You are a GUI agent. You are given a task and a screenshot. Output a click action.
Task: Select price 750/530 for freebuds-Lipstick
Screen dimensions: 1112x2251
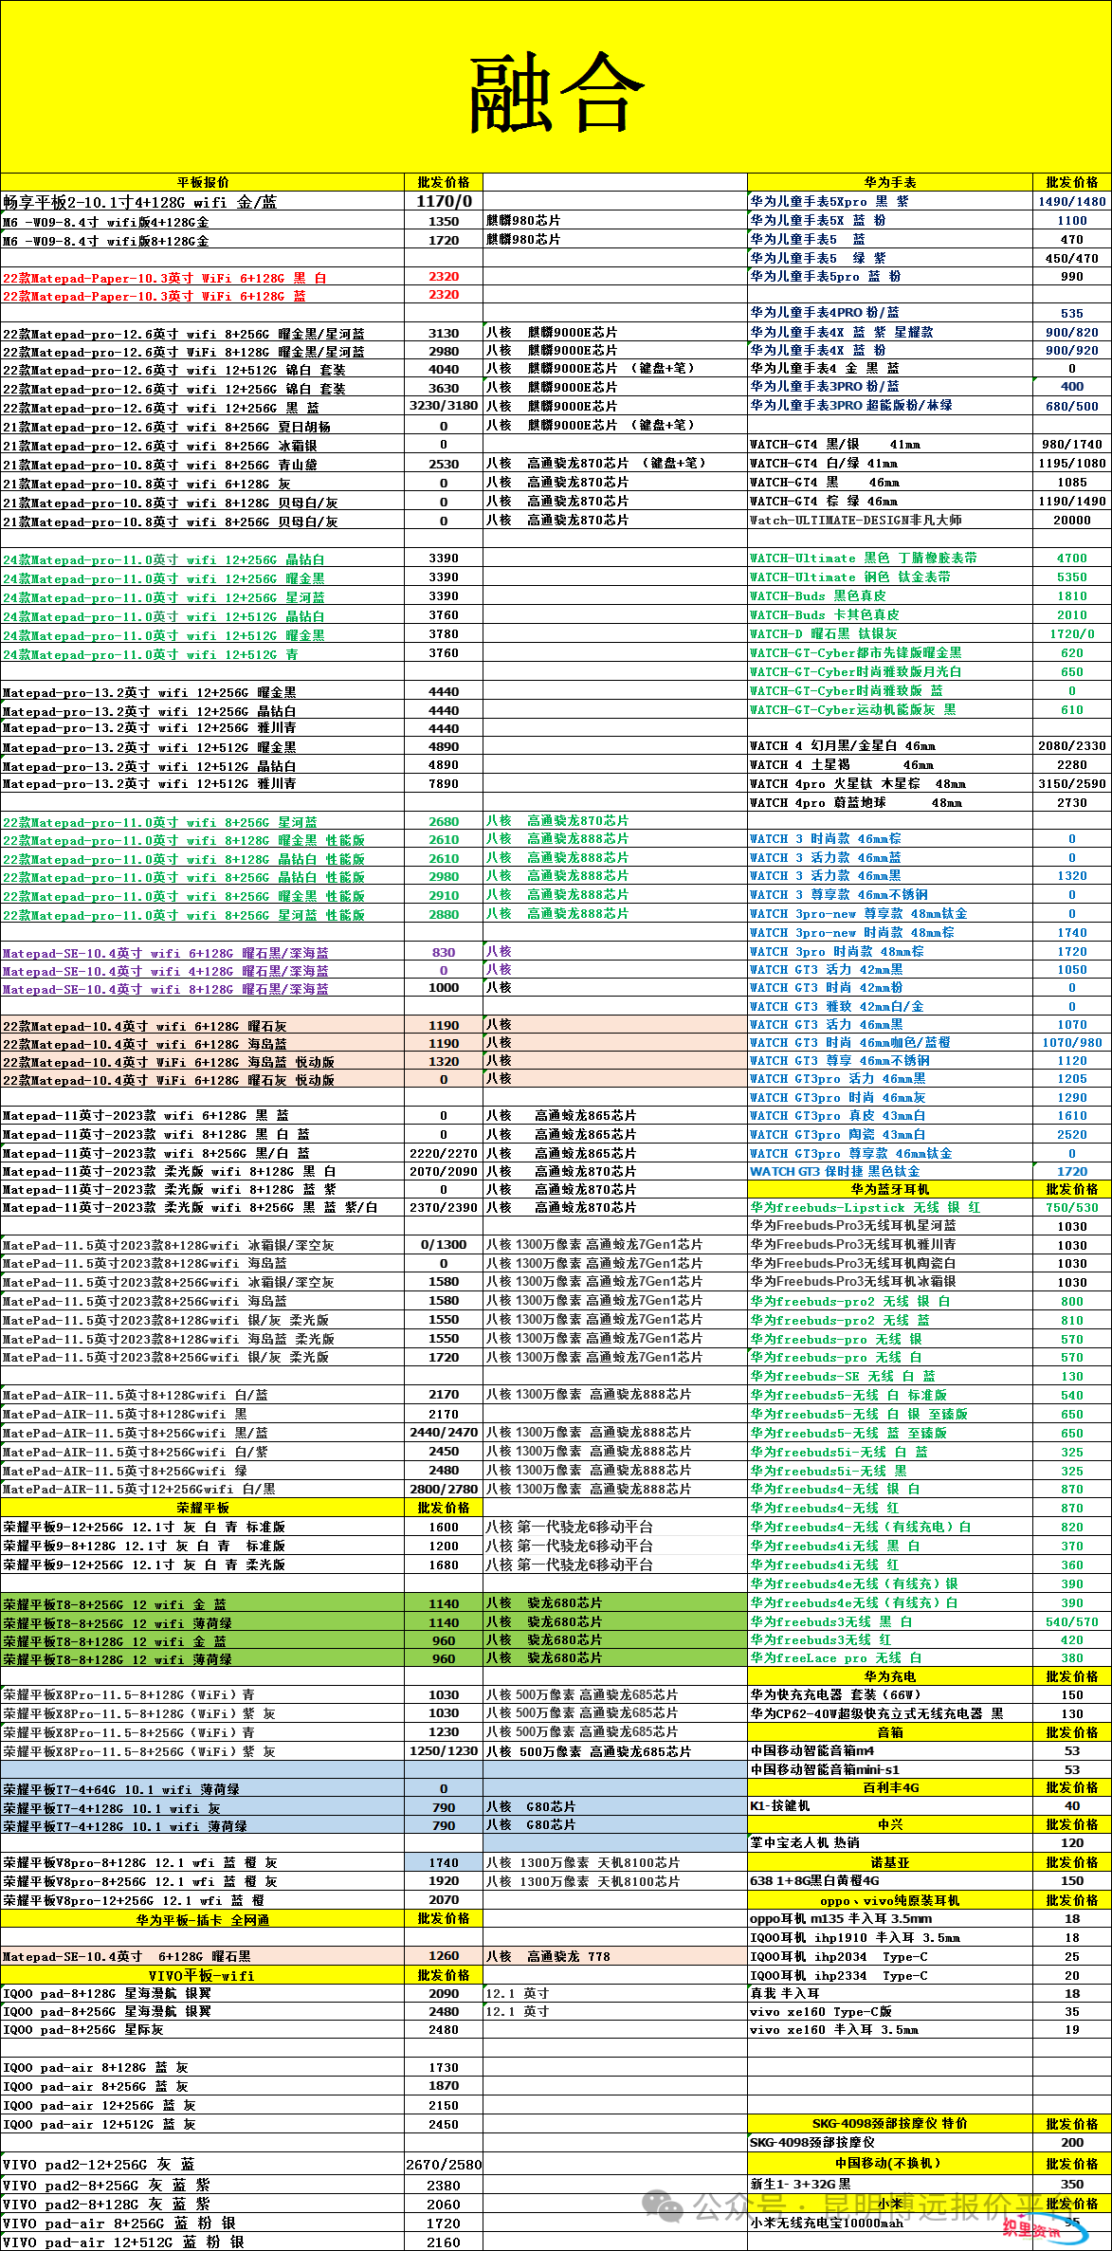[x=1072, y=1207]
